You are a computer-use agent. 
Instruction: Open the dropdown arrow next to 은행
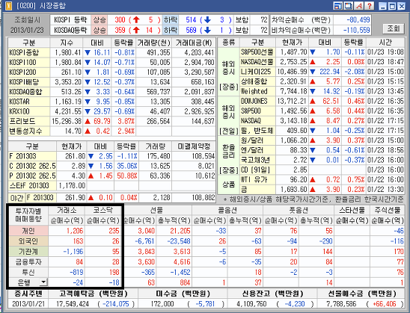43,282
